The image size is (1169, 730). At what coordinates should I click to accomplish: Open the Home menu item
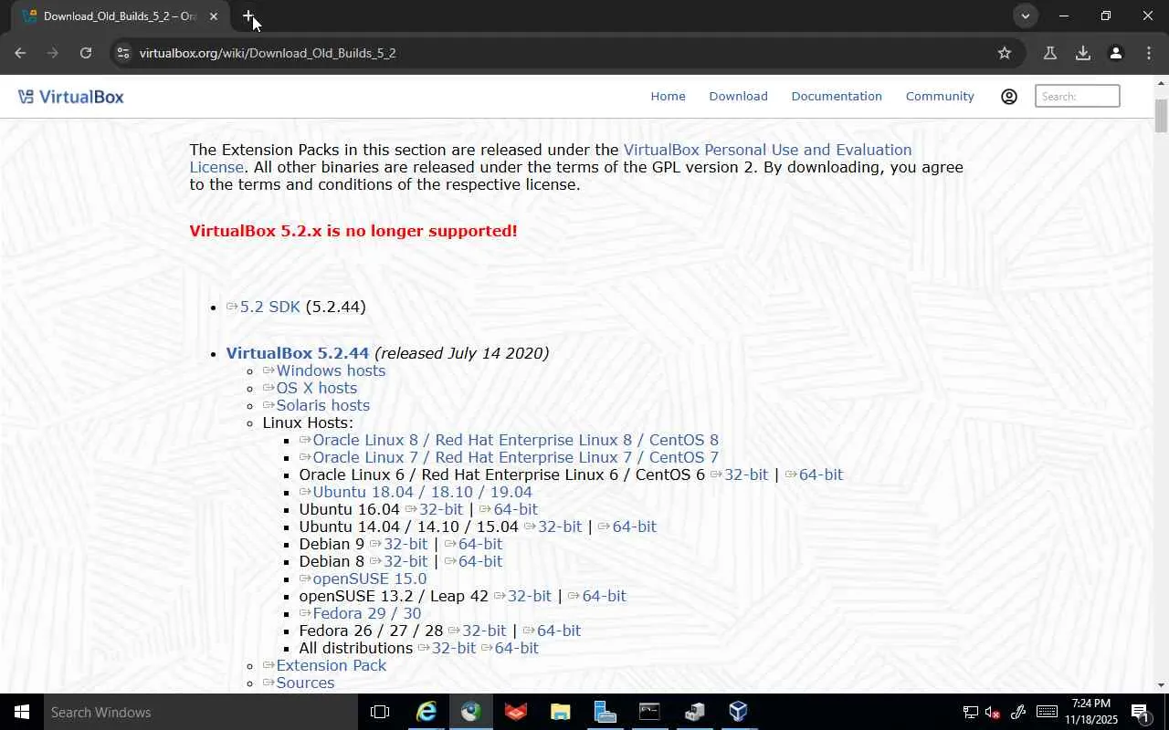(x=668, y=96)
